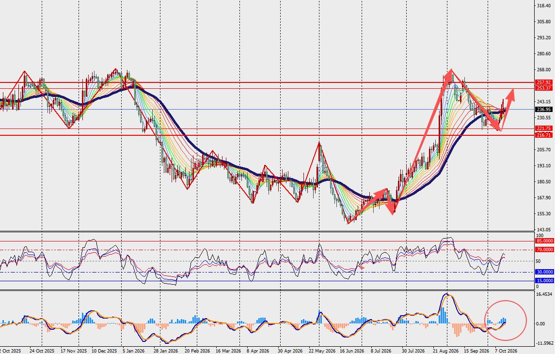Click the 221.75 red price level label
This screenshot has height=354, width=555.
(x=544, y=129)
